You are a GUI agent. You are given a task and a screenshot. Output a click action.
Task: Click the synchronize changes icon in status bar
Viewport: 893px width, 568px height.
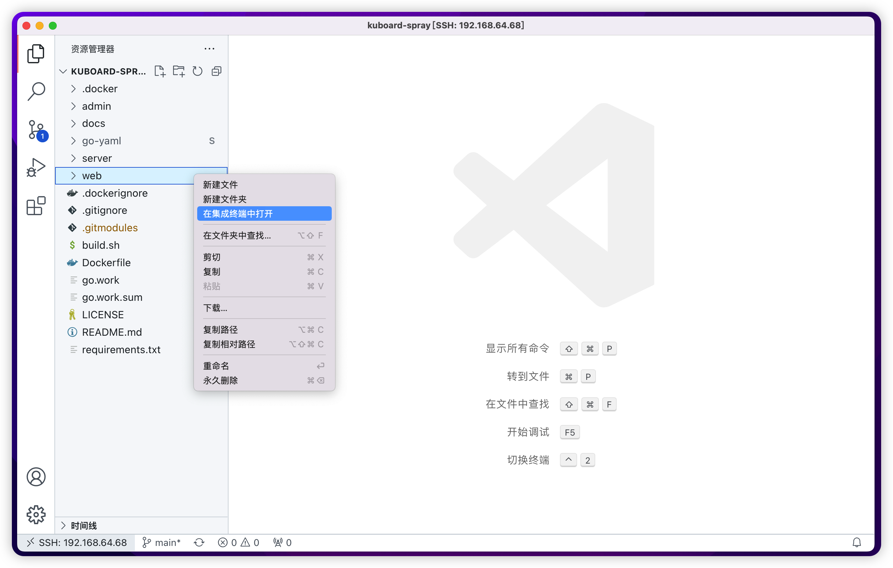tap(199, 542)
